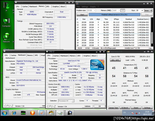Click the LinX progress bar showing Finished without errors

[114, 15]
